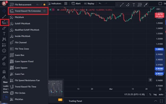Viewport: 166px width, 104px height.
Task: Select the Text tool in left sidebar
Action: pyautogui.click(x=4, y=34)
